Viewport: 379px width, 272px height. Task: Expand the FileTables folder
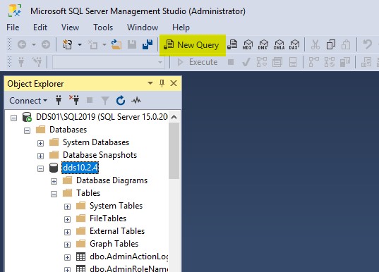coord(68,219)
